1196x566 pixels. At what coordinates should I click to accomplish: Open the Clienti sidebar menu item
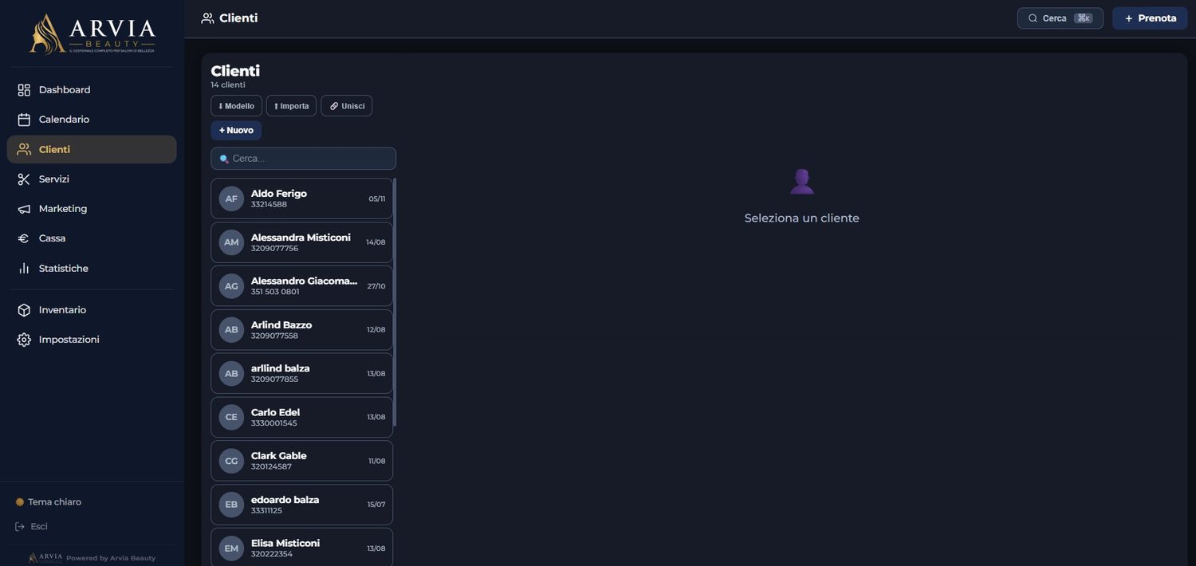click(92, 150)
